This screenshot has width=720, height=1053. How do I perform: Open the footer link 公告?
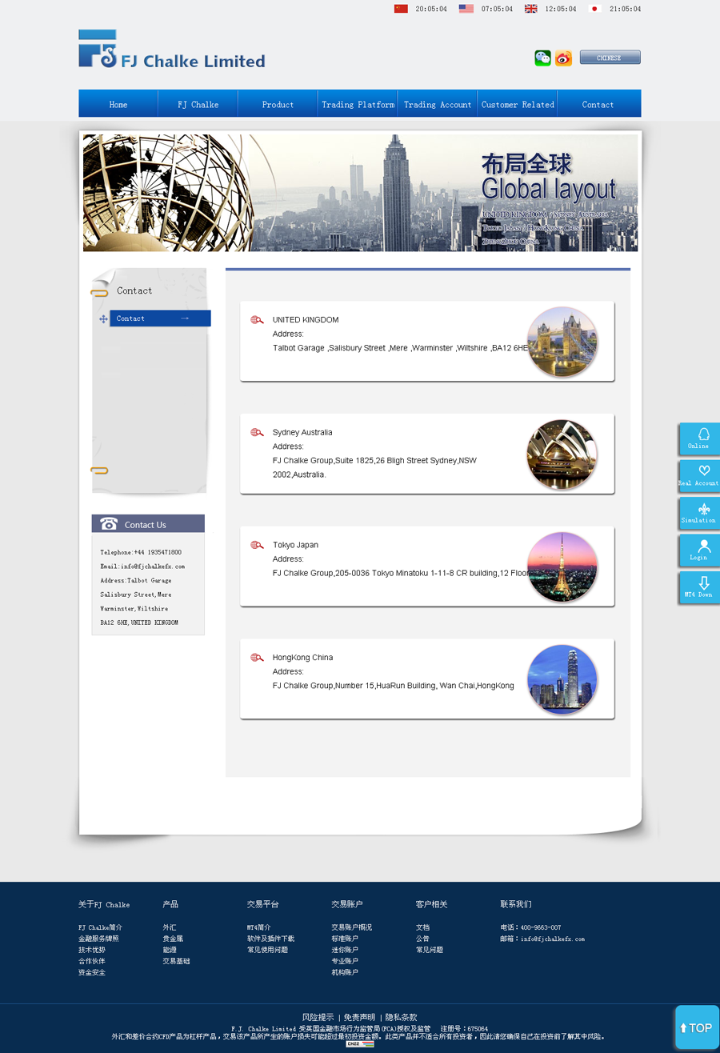(422, 939)
